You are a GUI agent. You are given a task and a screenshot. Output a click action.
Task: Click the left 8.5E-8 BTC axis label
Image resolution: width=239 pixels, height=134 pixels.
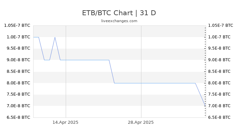tap(19, 71)
